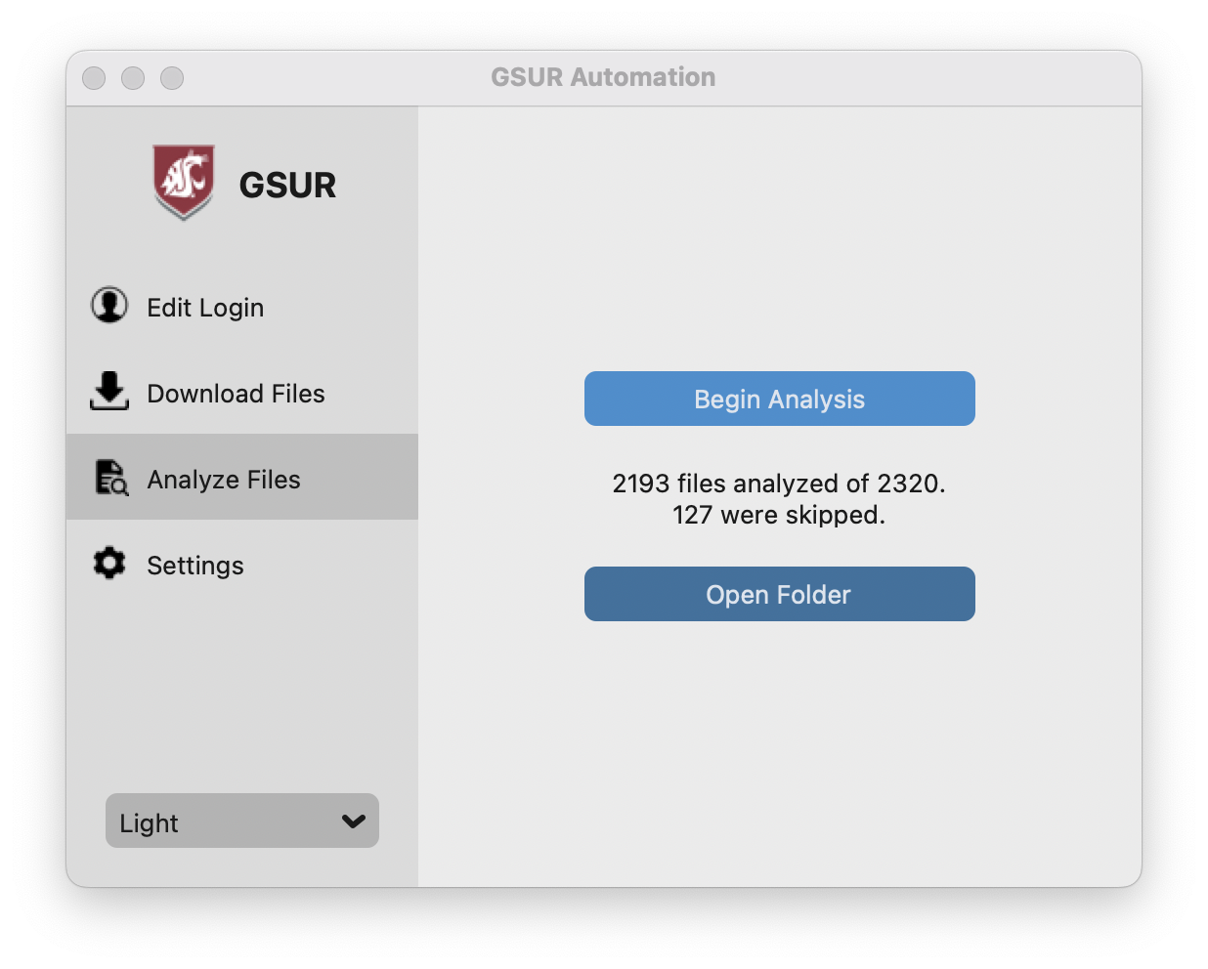1208x969 pixels.
Task: Click the Edit Login user profile icon
Action: coord(109,305)
